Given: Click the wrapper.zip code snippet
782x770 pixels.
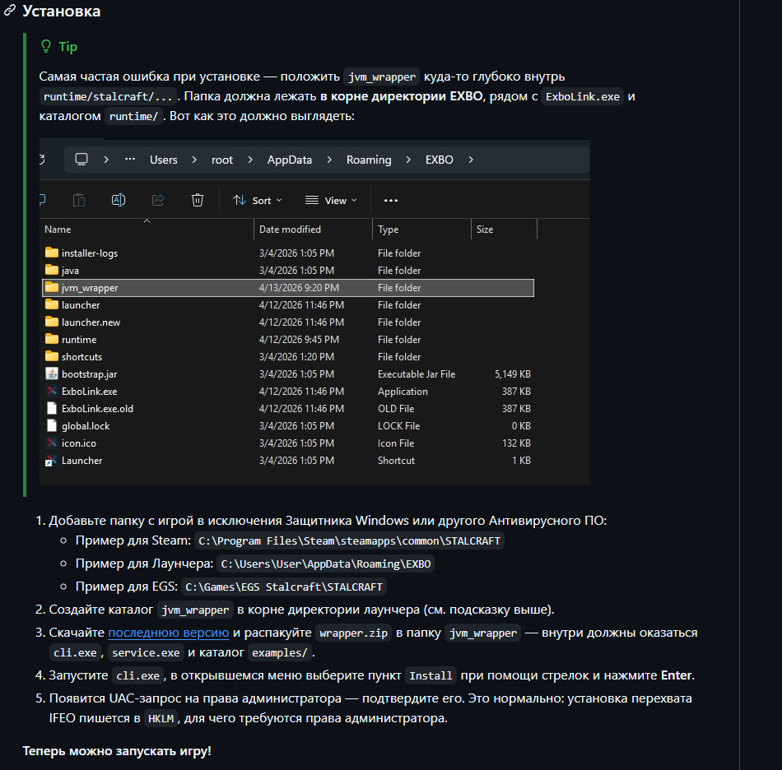Looking at the screenshot, I should pyautogui.click(x=354, y=633).
